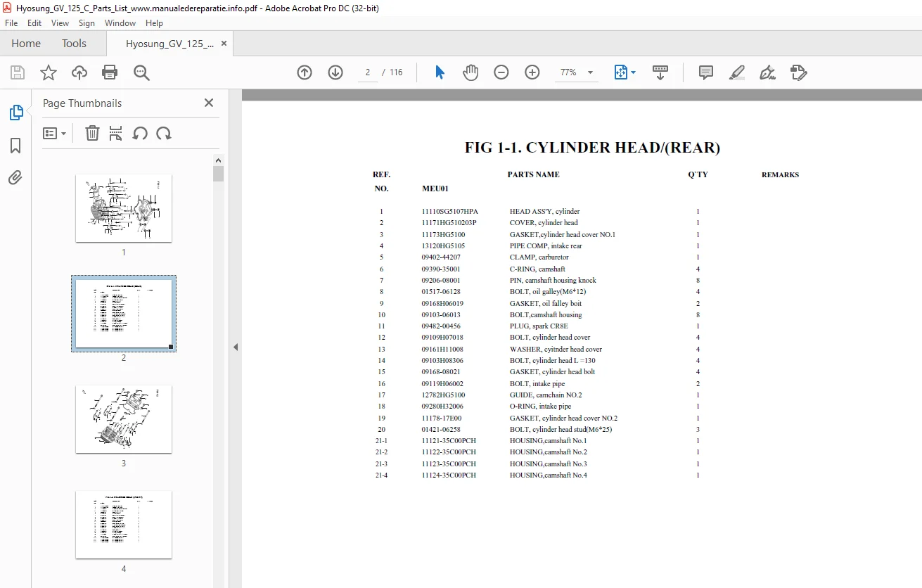Activate the Hand pan tool
Viewport: 922px width, 588px height.
pyautogui.click(x=470, y=72)
